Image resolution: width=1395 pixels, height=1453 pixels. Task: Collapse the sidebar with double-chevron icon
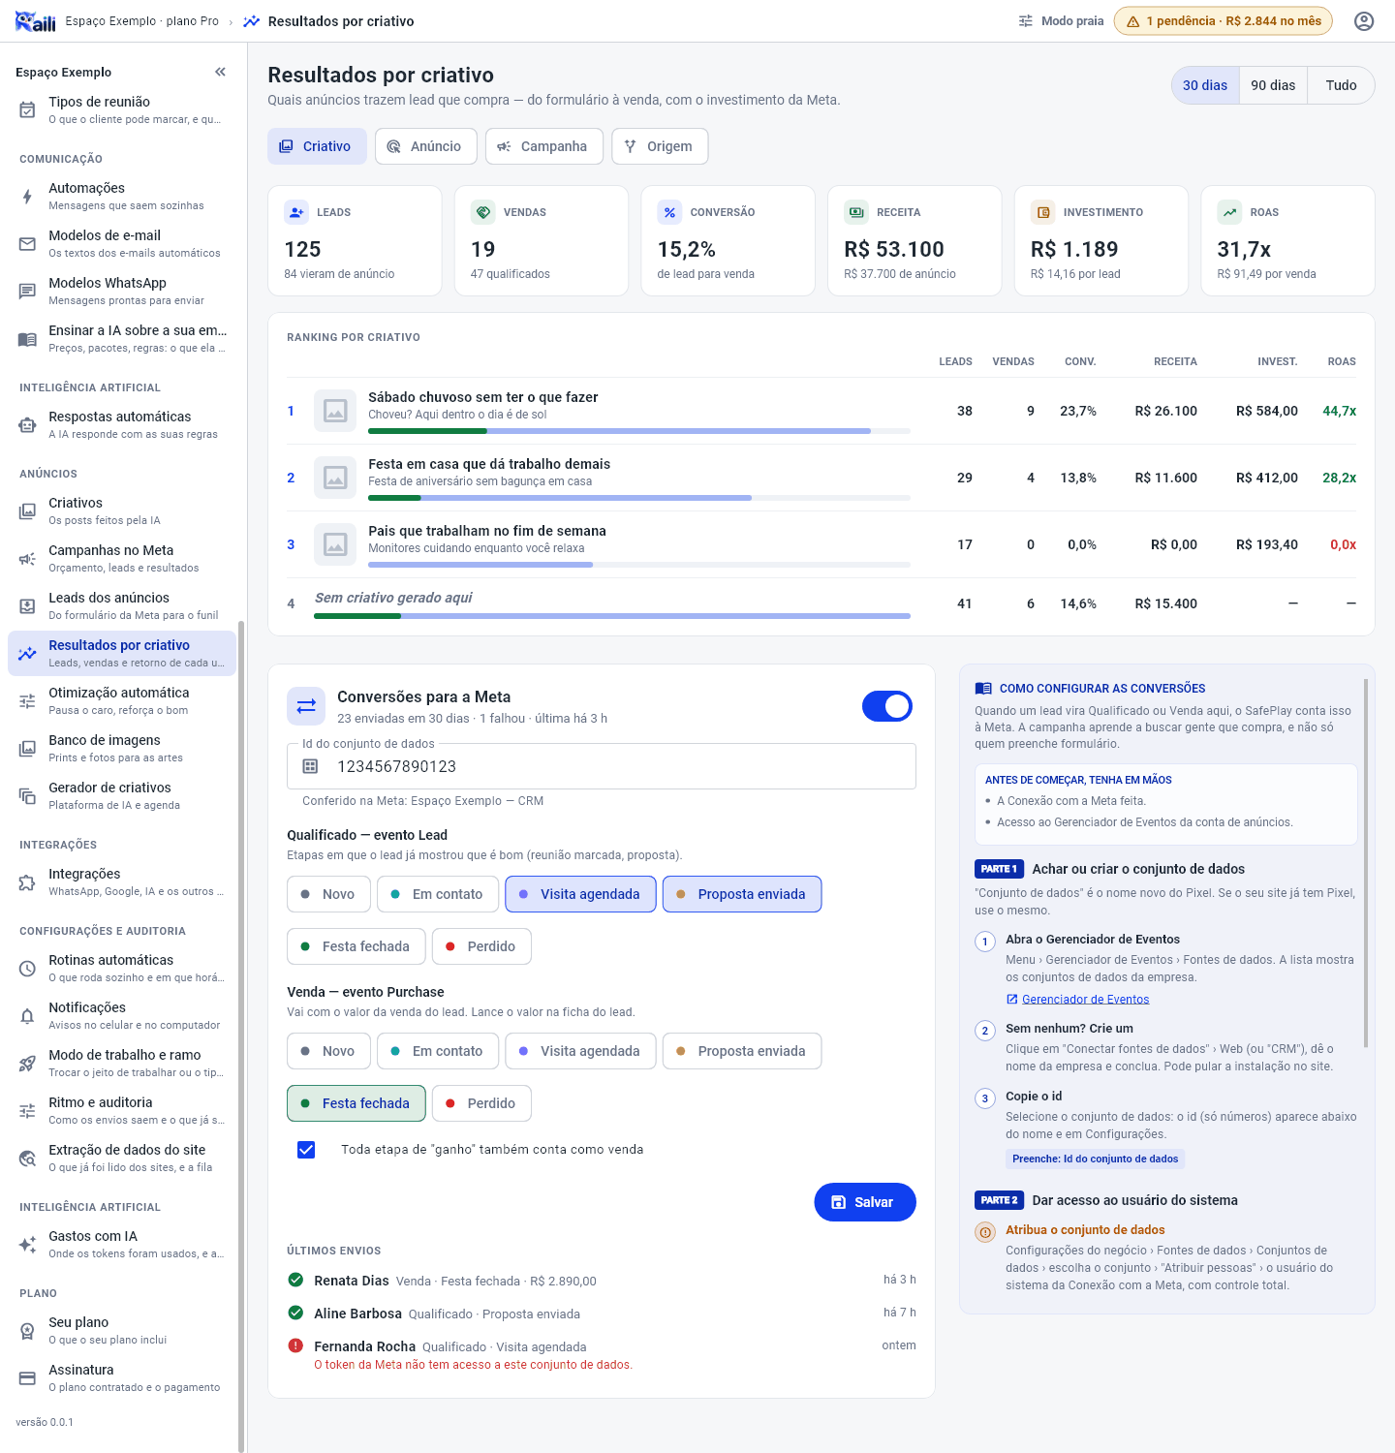point(220,72)
